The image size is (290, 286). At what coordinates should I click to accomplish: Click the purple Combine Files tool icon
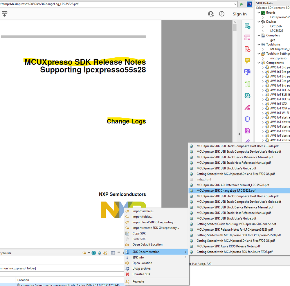click(x=247, y=73)
